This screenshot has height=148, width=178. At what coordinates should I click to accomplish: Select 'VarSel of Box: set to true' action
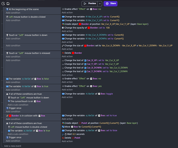click(89, 115)
